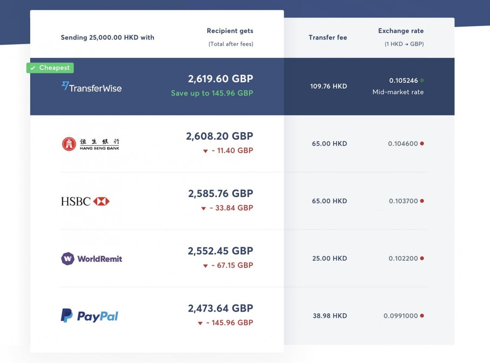Select the Exchange rate column header
Screen dimensions: 490x363
[401, 31]
